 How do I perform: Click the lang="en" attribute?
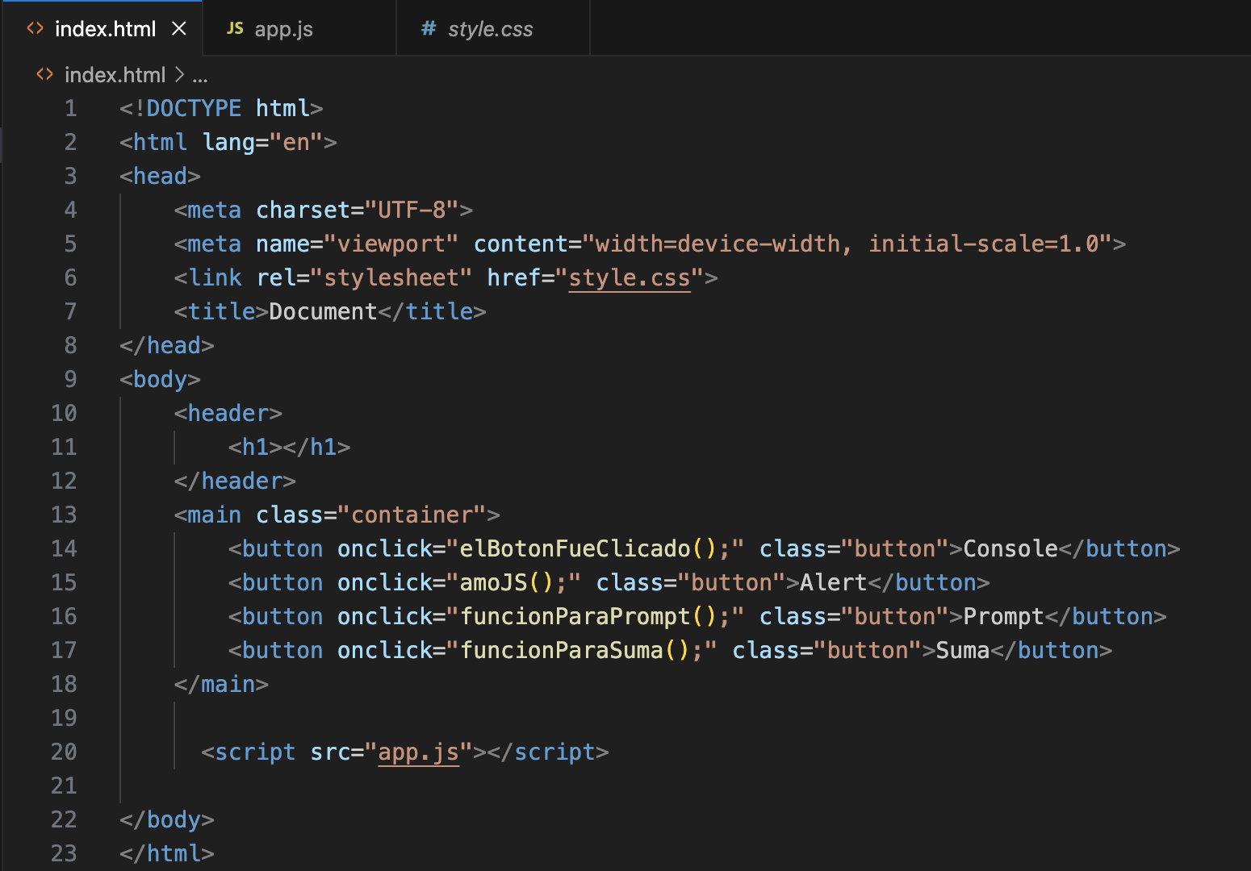[262, 143]
